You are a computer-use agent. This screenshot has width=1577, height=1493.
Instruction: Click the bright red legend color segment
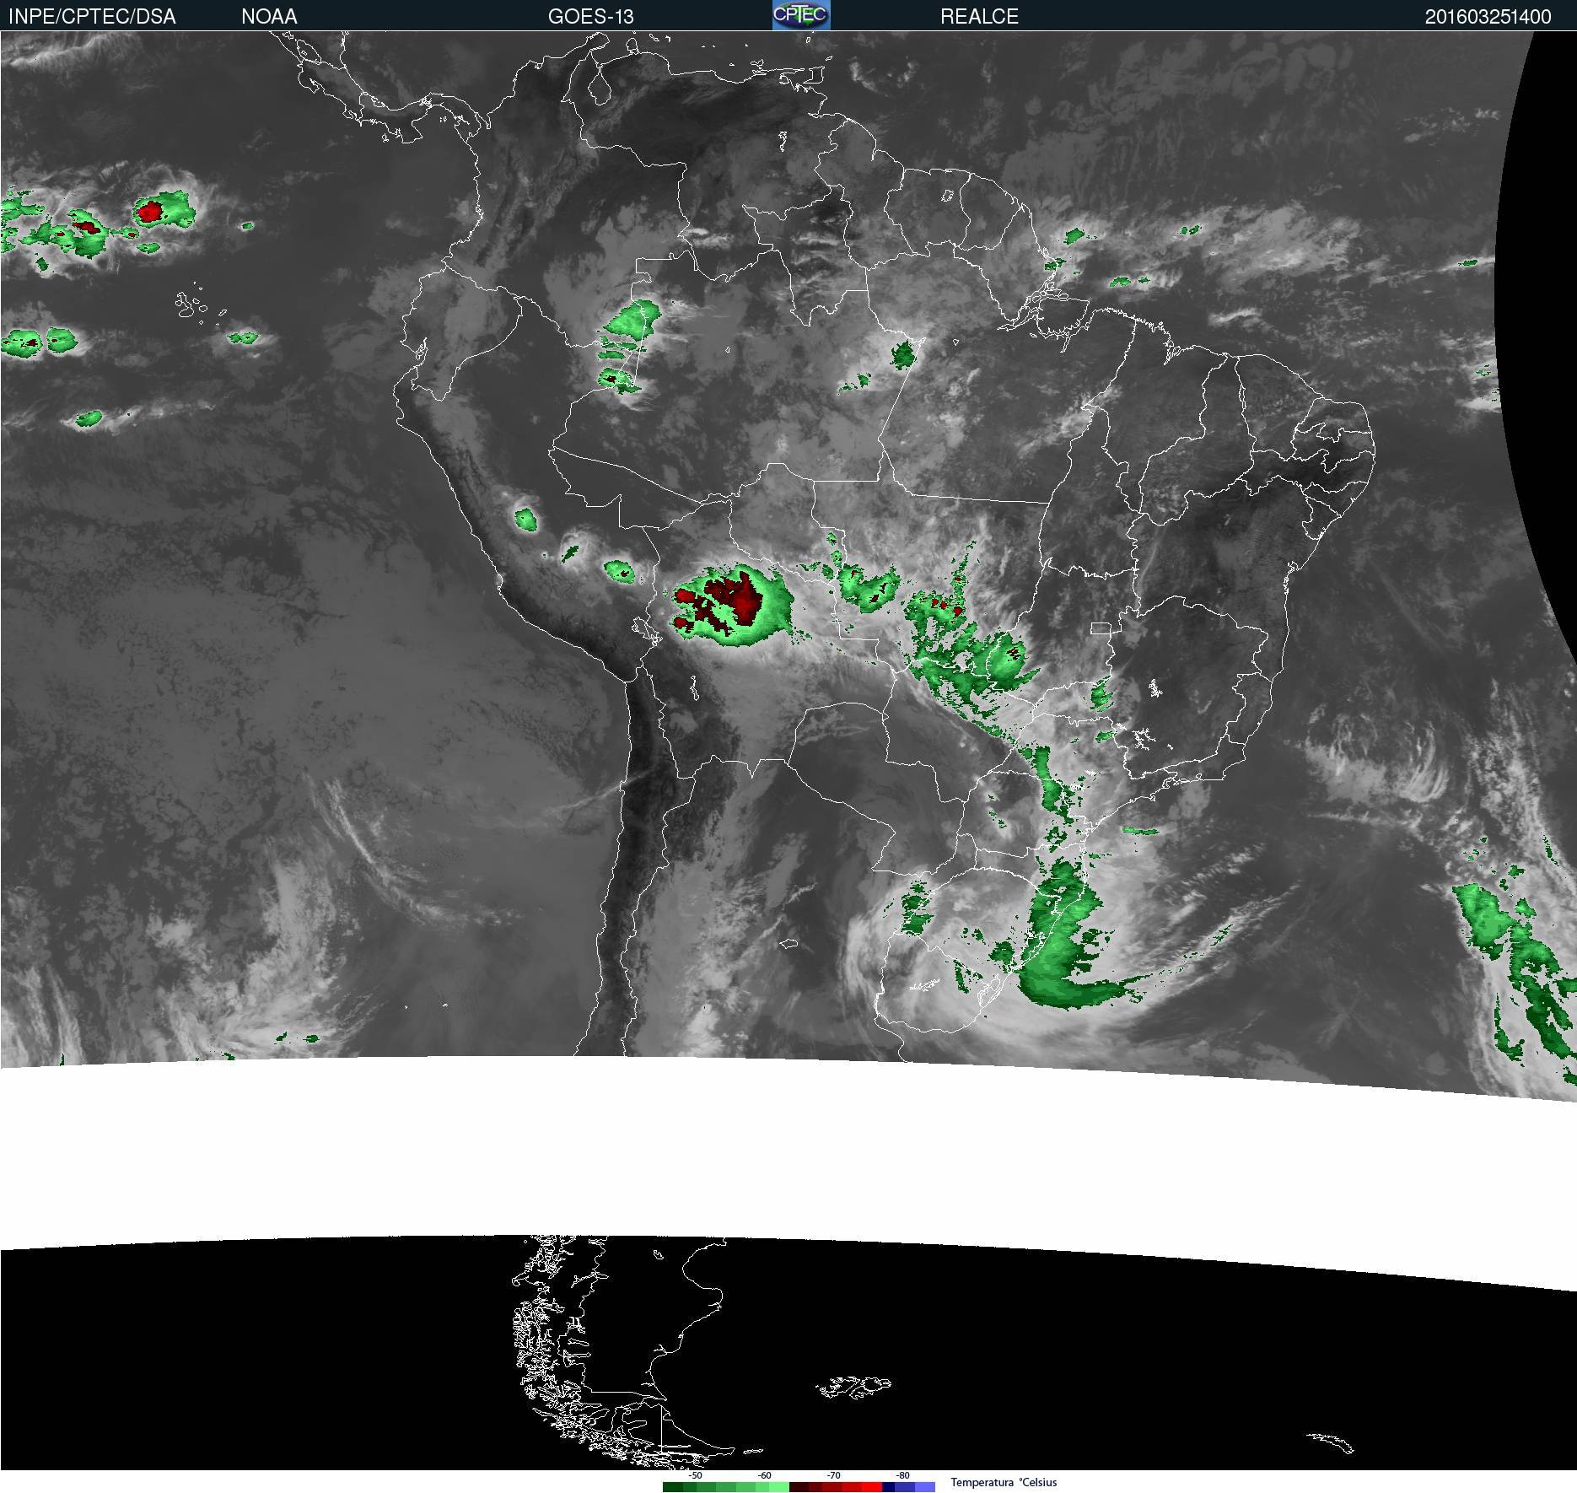click(872, 1486)
